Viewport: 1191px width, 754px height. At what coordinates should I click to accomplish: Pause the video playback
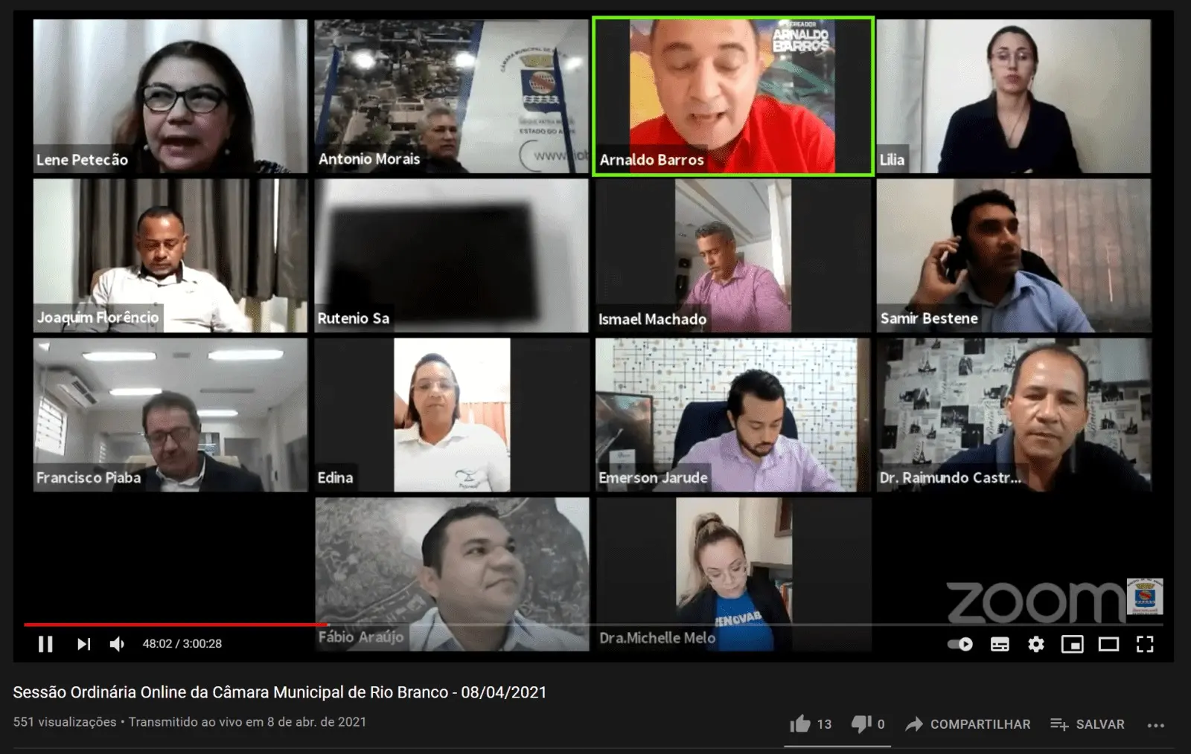click(45, 644)
